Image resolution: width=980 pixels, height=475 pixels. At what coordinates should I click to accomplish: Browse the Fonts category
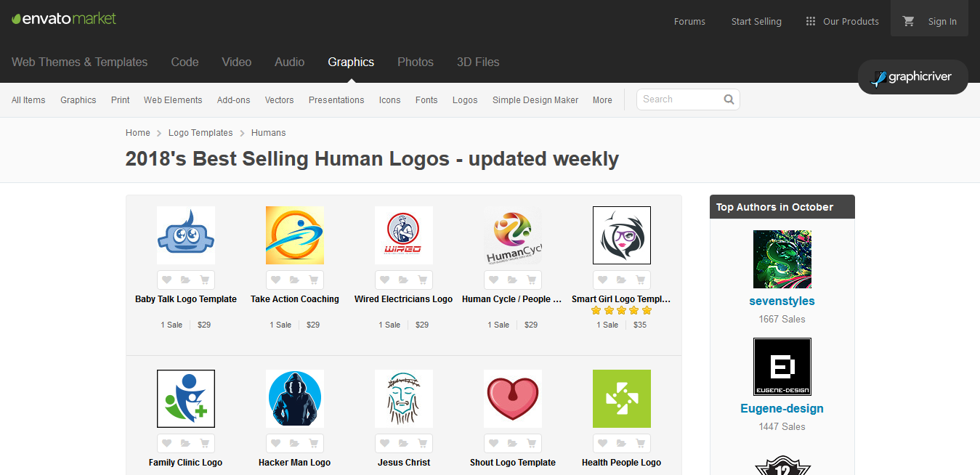[x=426, y=100]
